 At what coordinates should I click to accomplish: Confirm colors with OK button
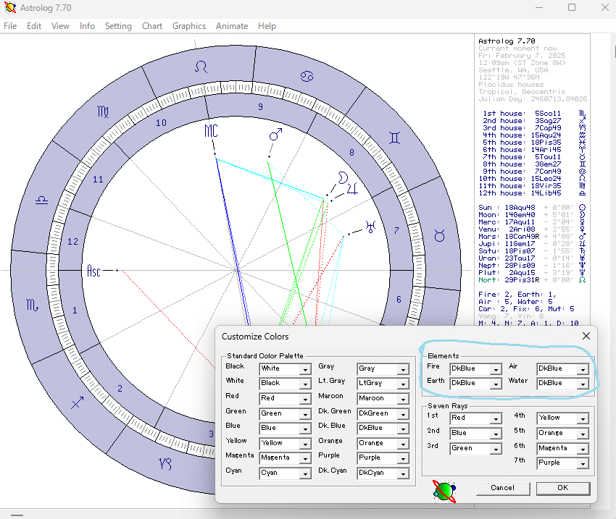coord(563,488)
